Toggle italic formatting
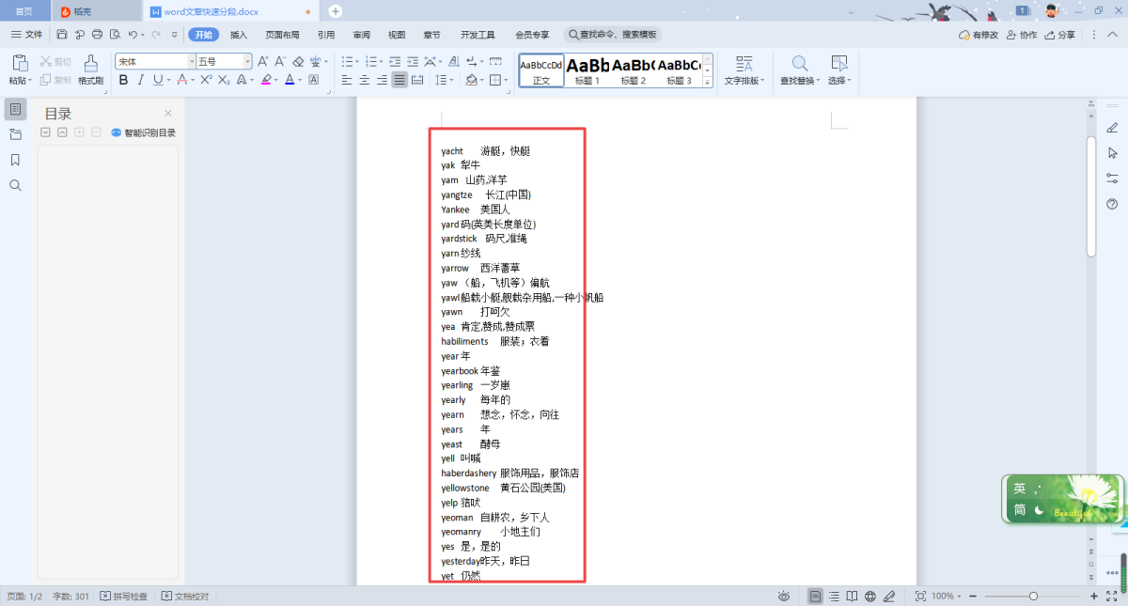Screen dimensions: 1128x606 [141, 80]
